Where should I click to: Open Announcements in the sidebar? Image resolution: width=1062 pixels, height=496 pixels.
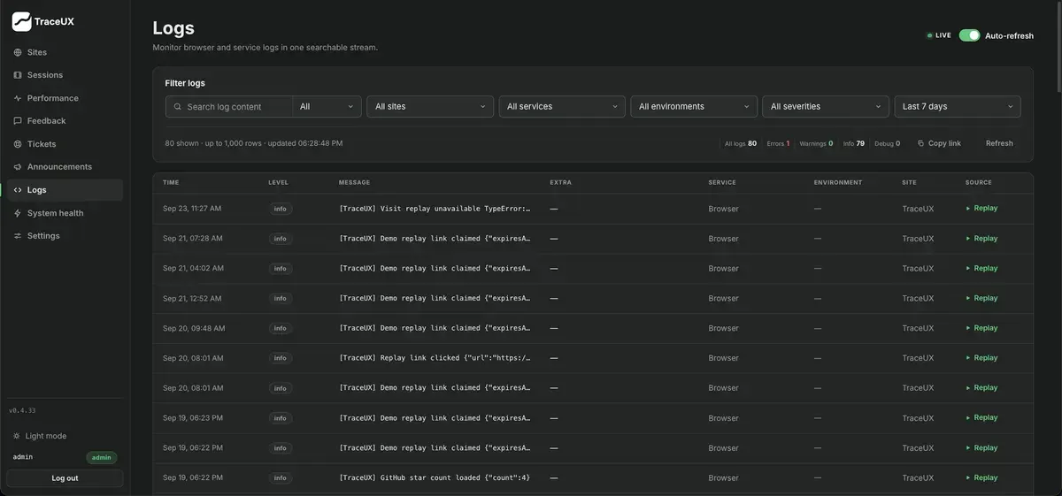64,167
